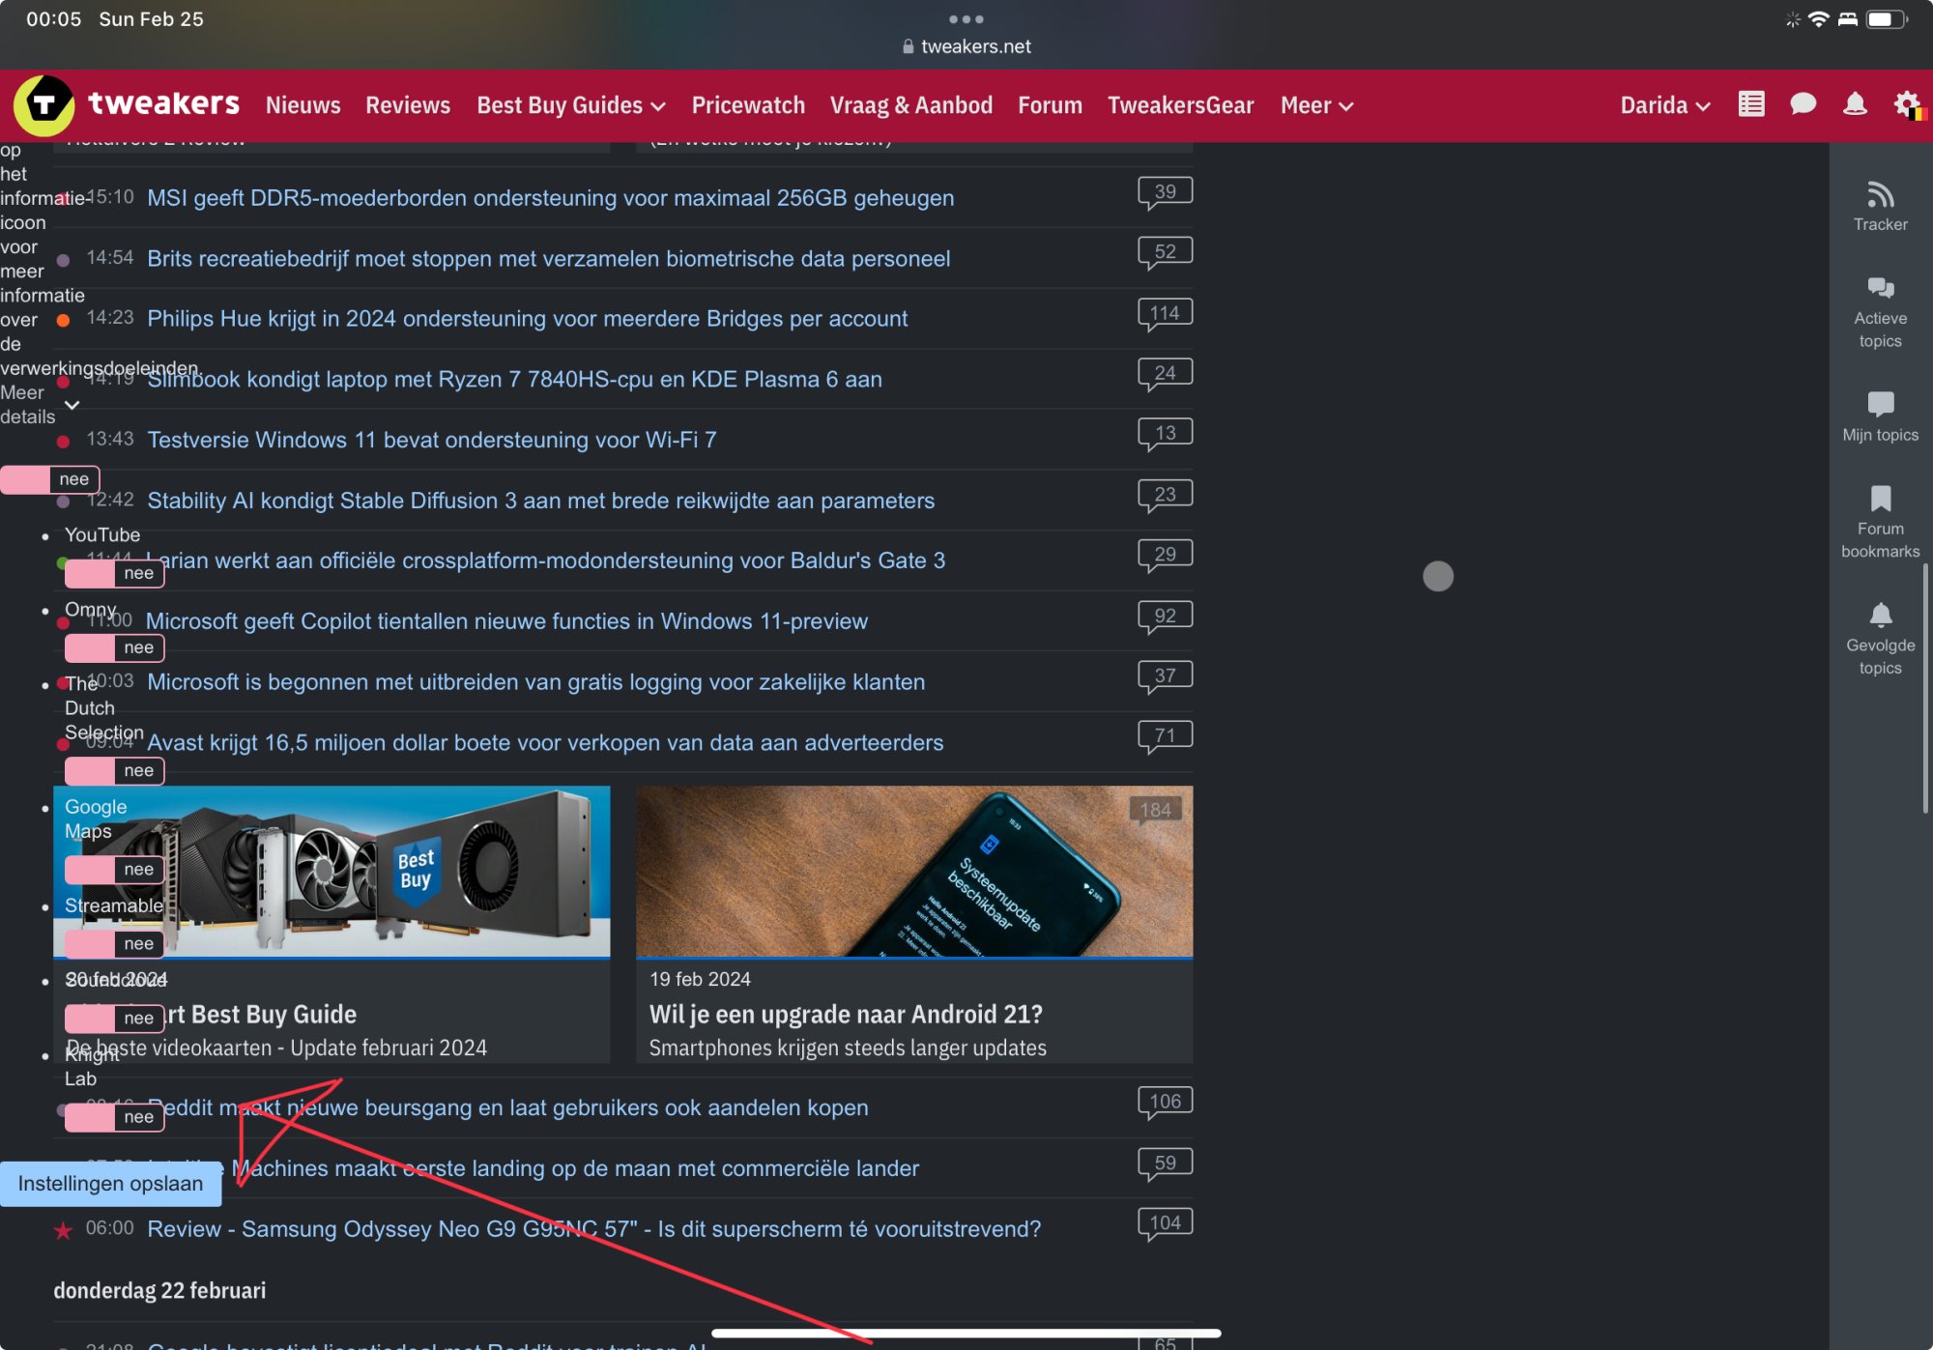Screen dimensions: 1933x1350
Task: Open the Forum menu item
Action: 1050,104
